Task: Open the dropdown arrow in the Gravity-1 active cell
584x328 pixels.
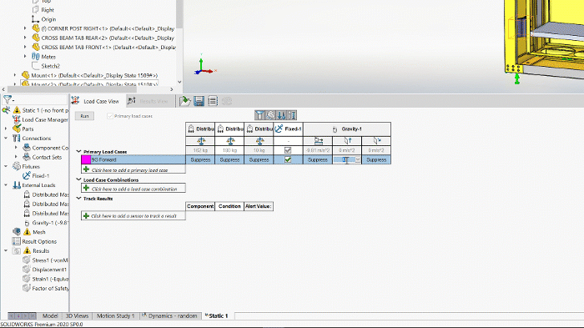Action: tap(358, 159)
